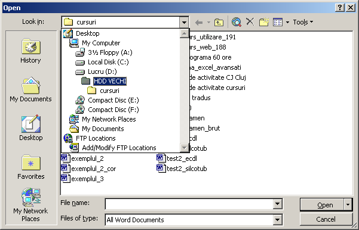Select the test2_ecdl document
This screenshot has width=359, height=230.
click(177, 158)
